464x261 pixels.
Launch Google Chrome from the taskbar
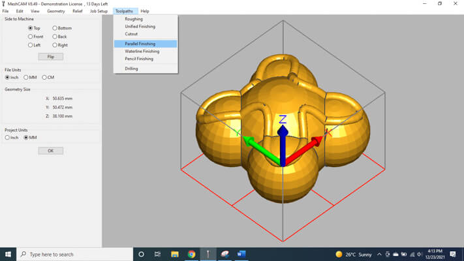pos(191,254)
